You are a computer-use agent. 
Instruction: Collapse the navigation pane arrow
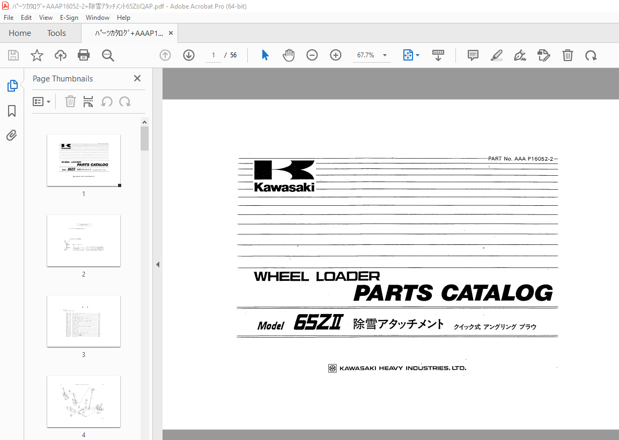(x=158, y=265)
